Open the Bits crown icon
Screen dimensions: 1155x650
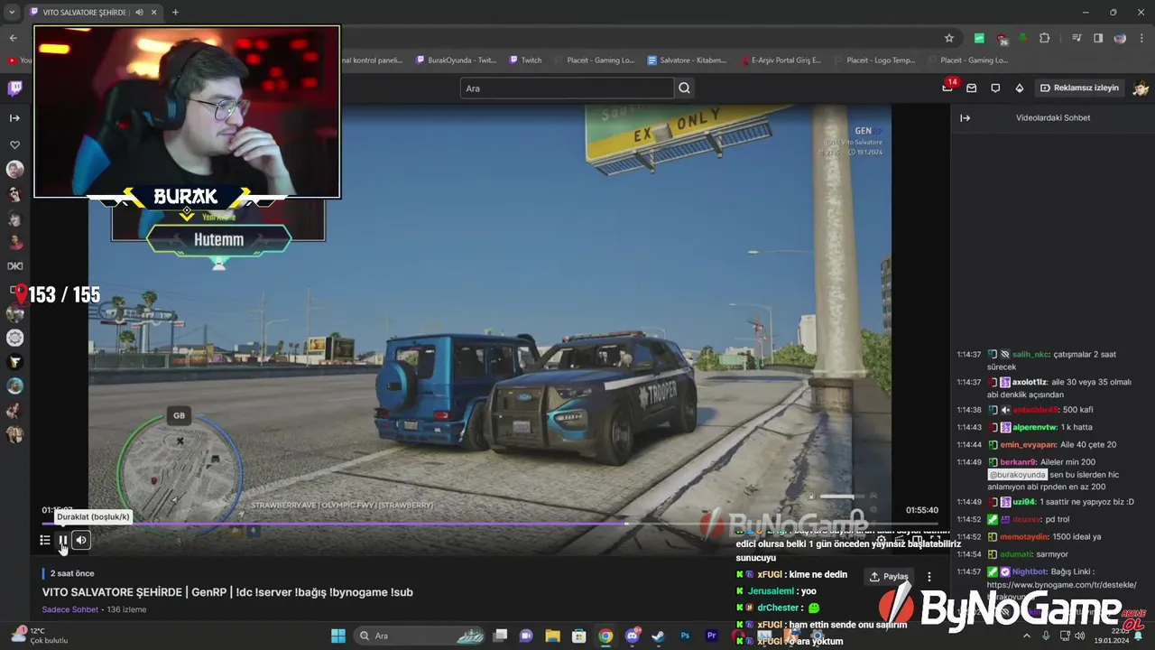[1020, 88]
